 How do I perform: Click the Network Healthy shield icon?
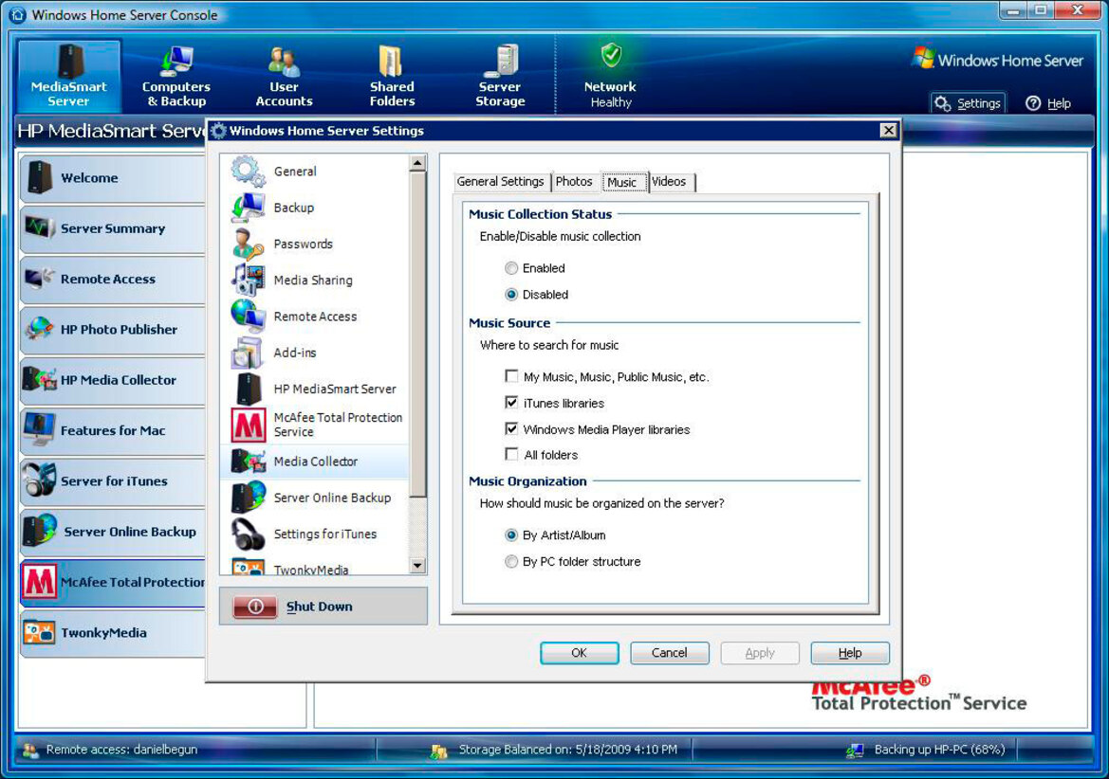tap(610, 55)
